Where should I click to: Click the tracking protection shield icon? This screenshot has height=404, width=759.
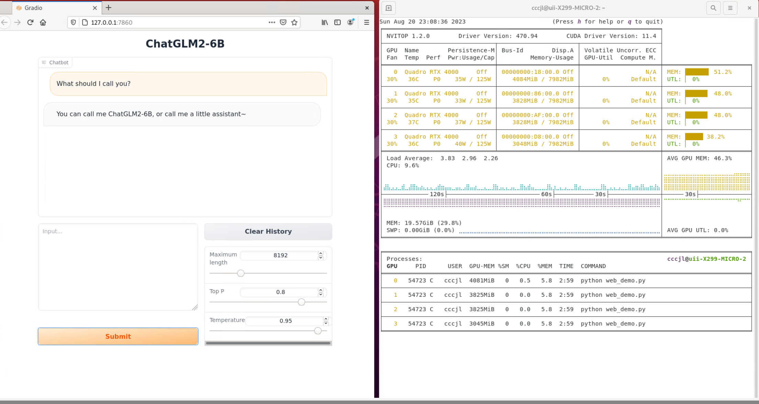(73, 22)
